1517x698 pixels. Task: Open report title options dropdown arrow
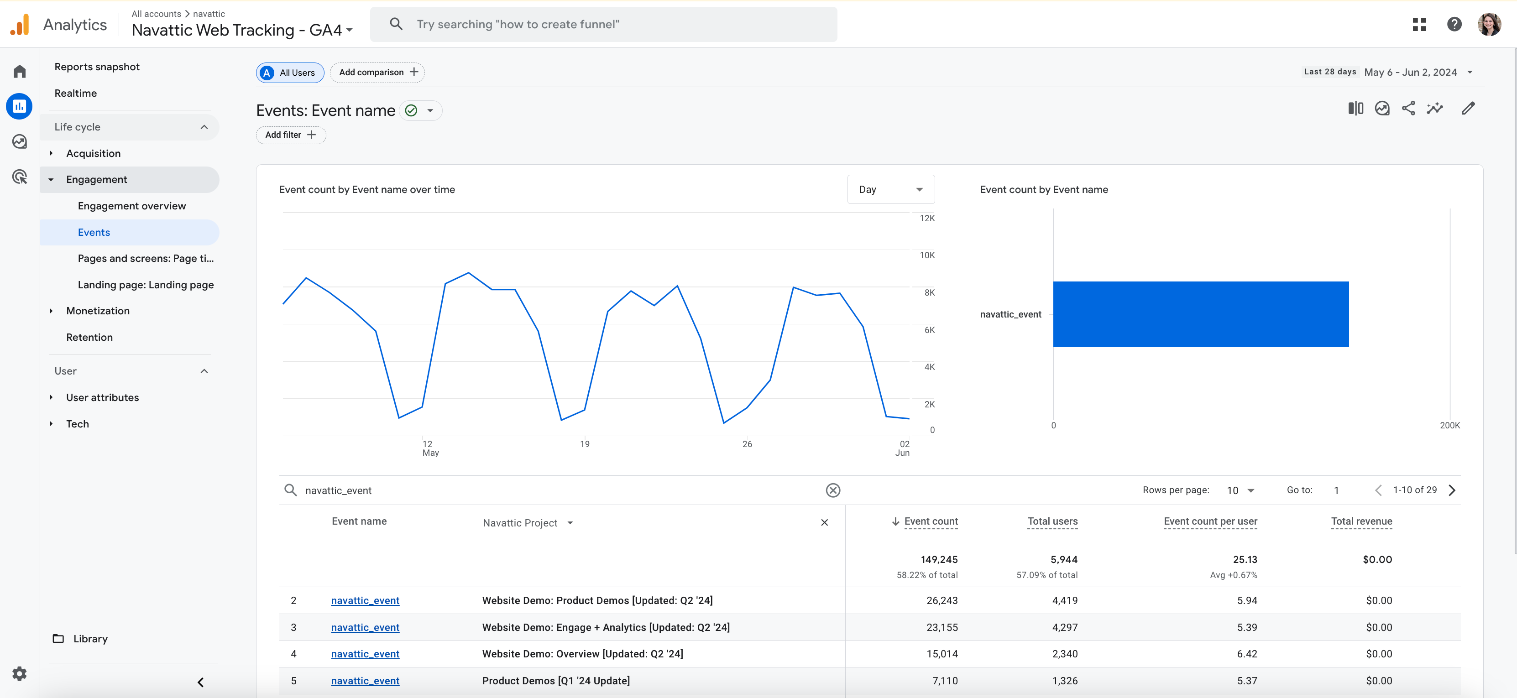click(x=430, y=111)
